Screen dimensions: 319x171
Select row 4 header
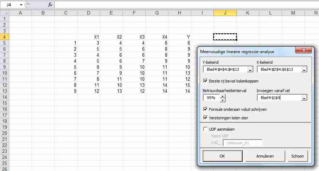(5, 37)
